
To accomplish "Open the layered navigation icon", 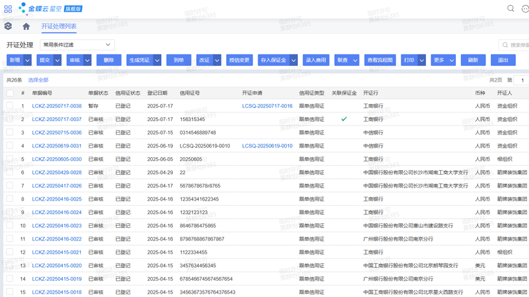I will pyautogui.click(x=8, y=27).
